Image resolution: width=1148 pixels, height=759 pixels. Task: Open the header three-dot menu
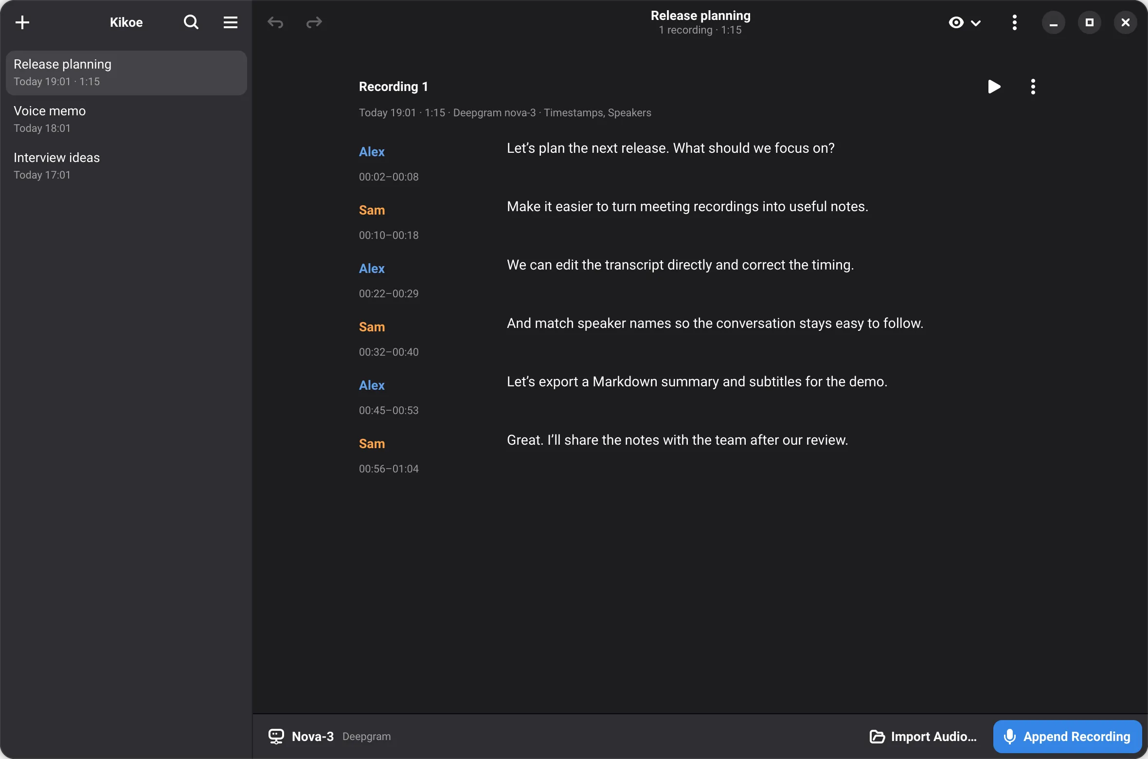pos(1014,22)
